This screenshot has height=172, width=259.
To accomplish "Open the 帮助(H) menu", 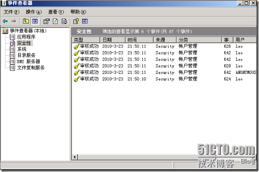I will point(78,12).
